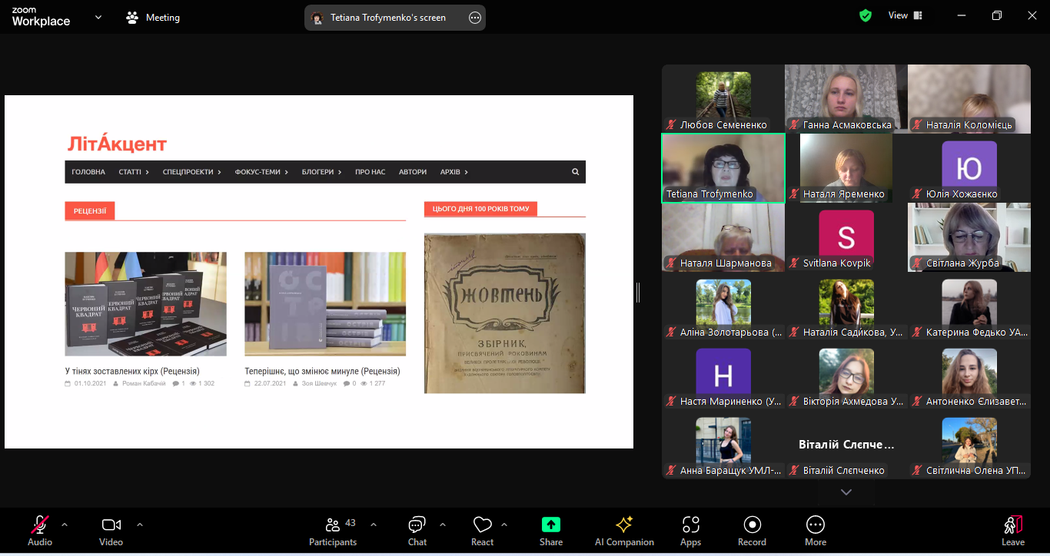The height and width of the screenshot is (556, 1050).
Task: Click muted mic icon beside Світлична Олена
Action: coord(917,471)
